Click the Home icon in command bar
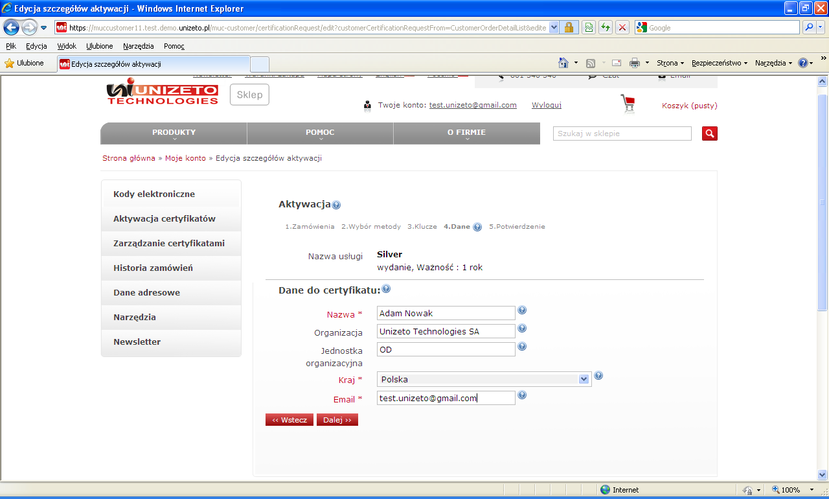Image resolution: width=829 pixels, height=499 pixels. (x=564, y=63)
